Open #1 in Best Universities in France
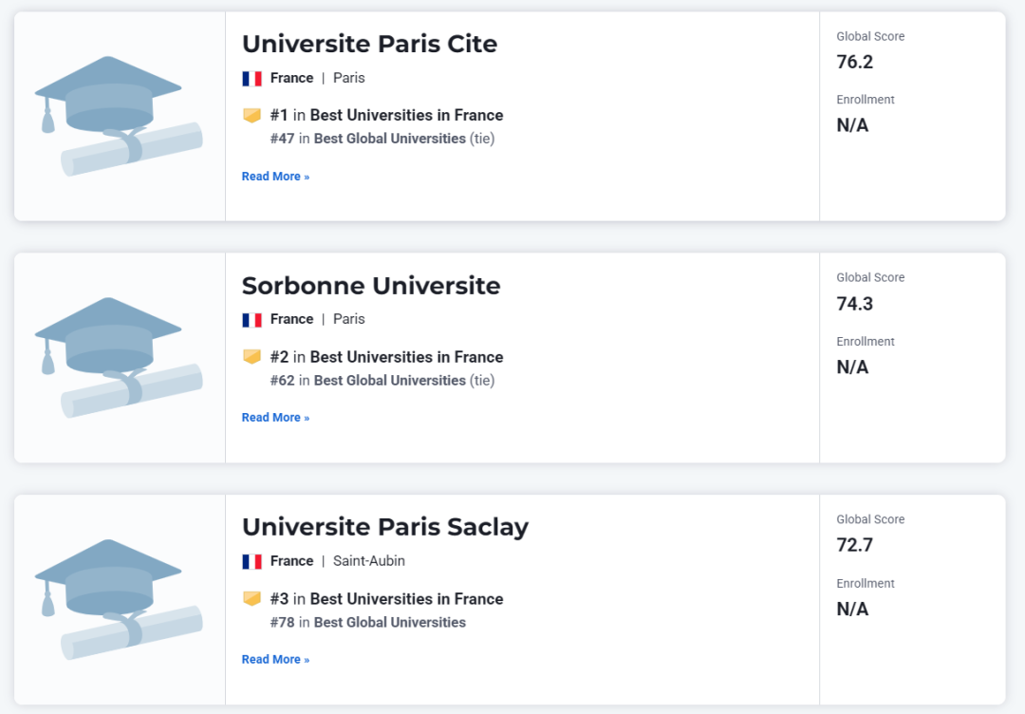Screen dimensions: 1025x714 coord(406,115)
